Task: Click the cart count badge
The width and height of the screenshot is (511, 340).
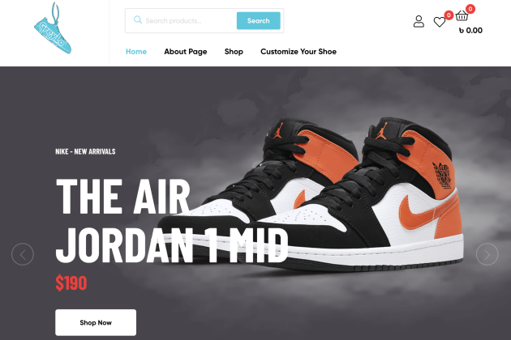Action: (x=470, y=9)
